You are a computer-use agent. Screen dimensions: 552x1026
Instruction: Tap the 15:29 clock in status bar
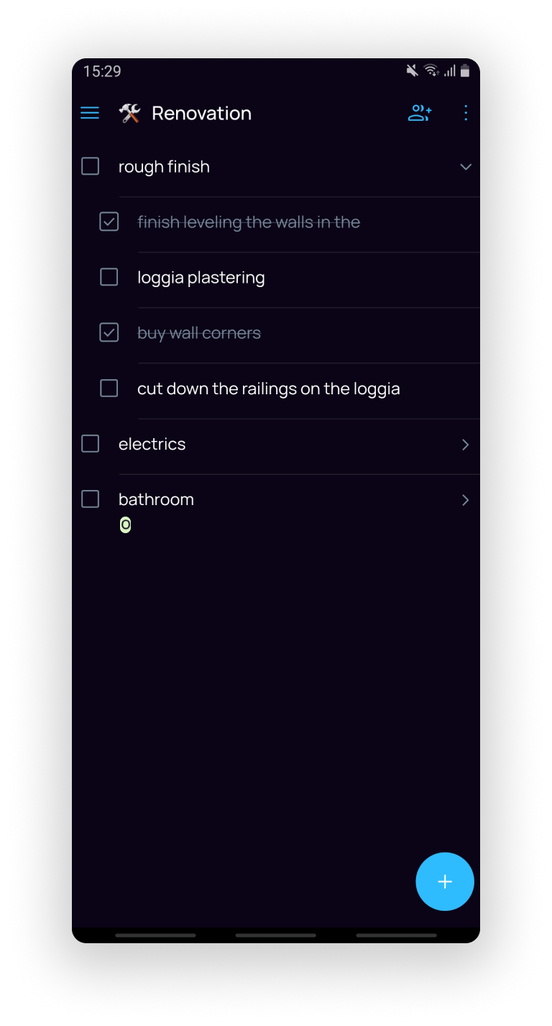[x=103, y=71]
